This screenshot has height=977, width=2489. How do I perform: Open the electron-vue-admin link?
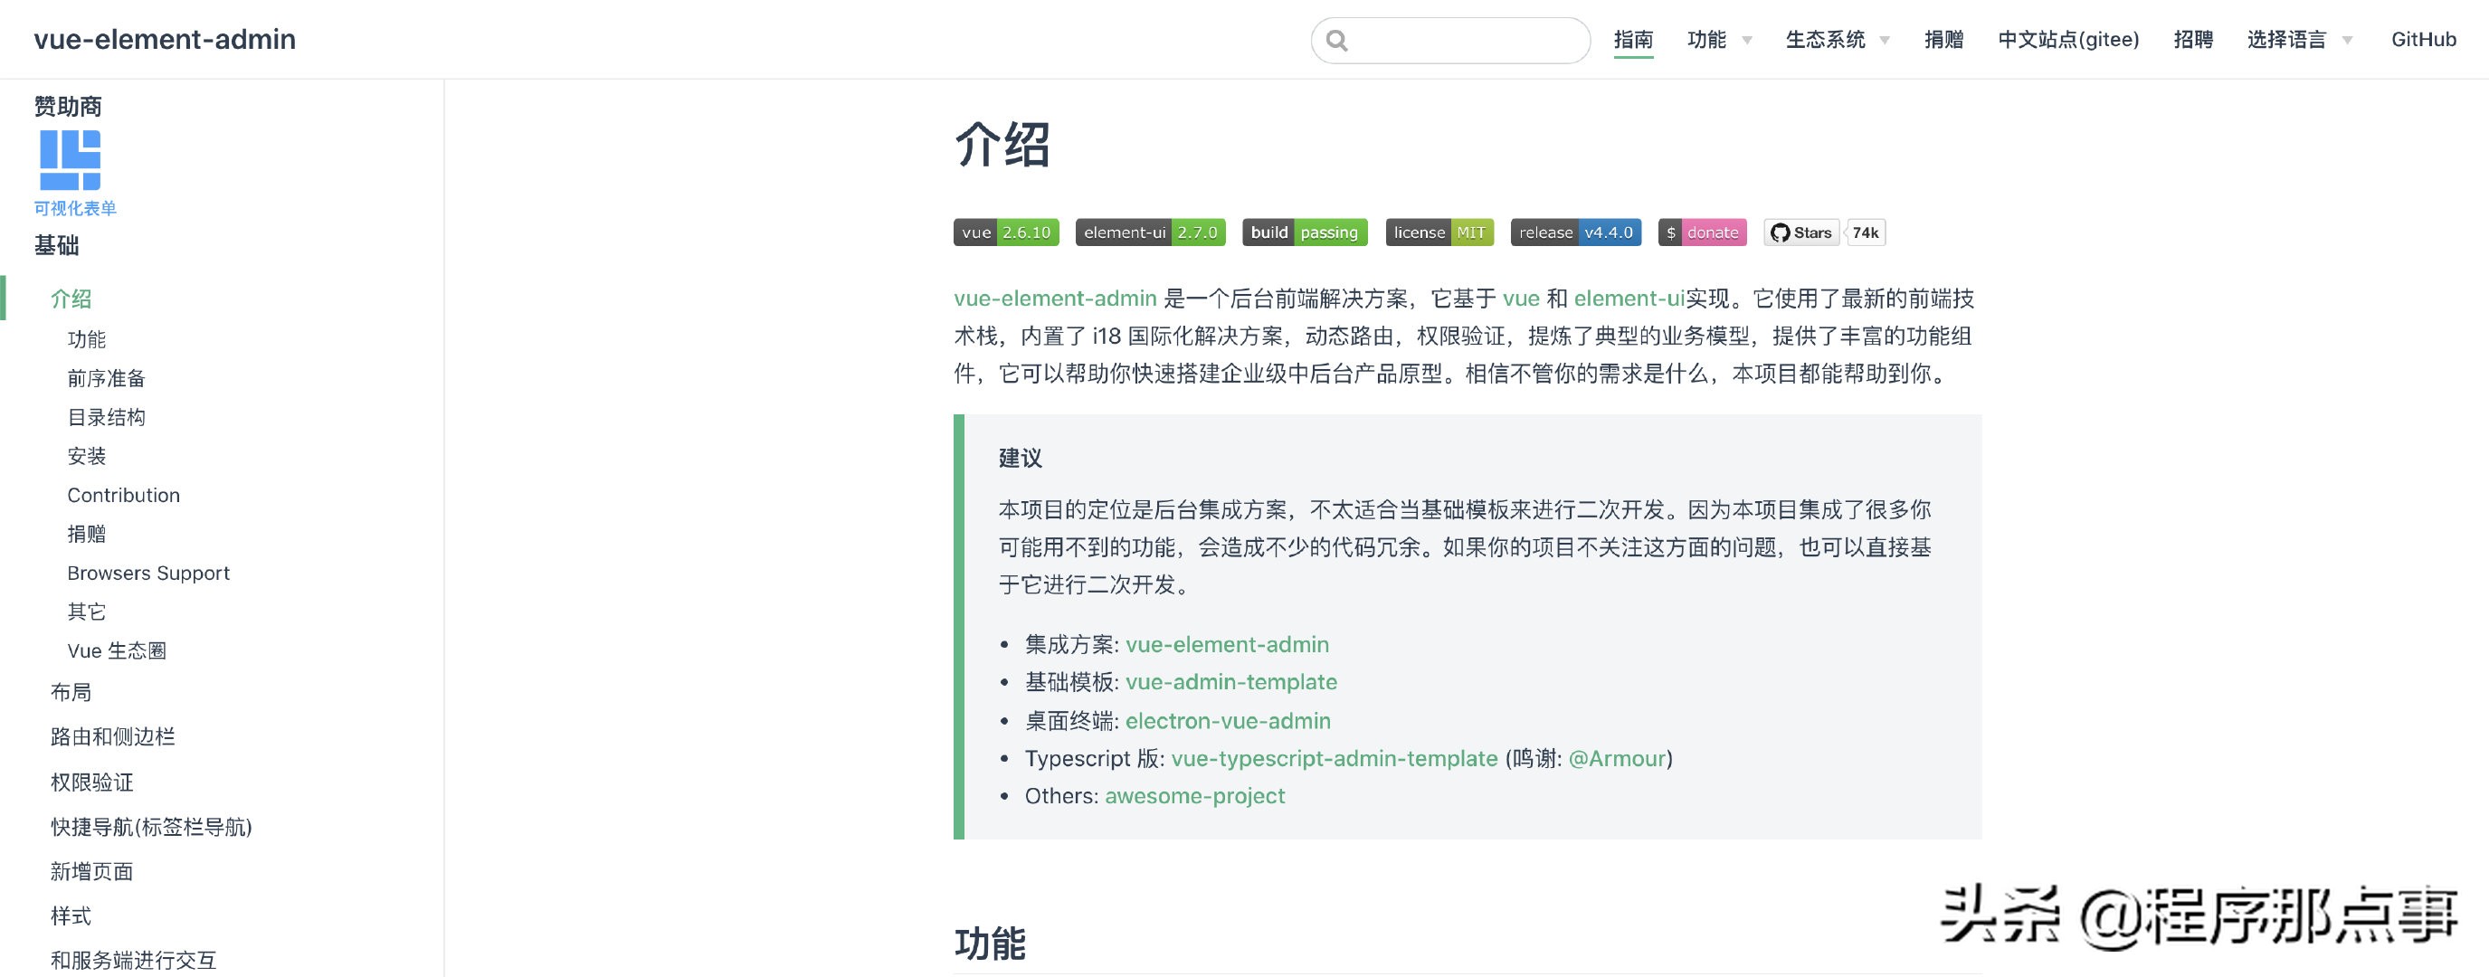(x=1228, y=721)
